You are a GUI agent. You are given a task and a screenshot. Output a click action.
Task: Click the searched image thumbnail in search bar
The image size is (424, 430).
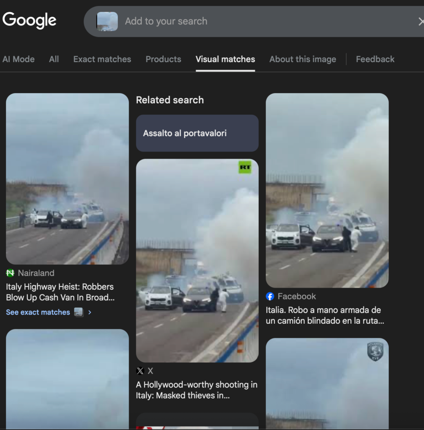(x=107, y=21)
